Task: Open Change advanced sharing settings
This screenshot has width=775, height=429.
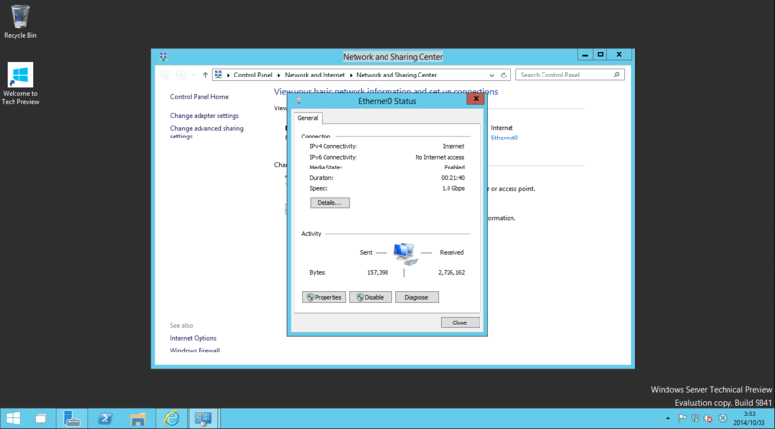Action: pos(207,132)
